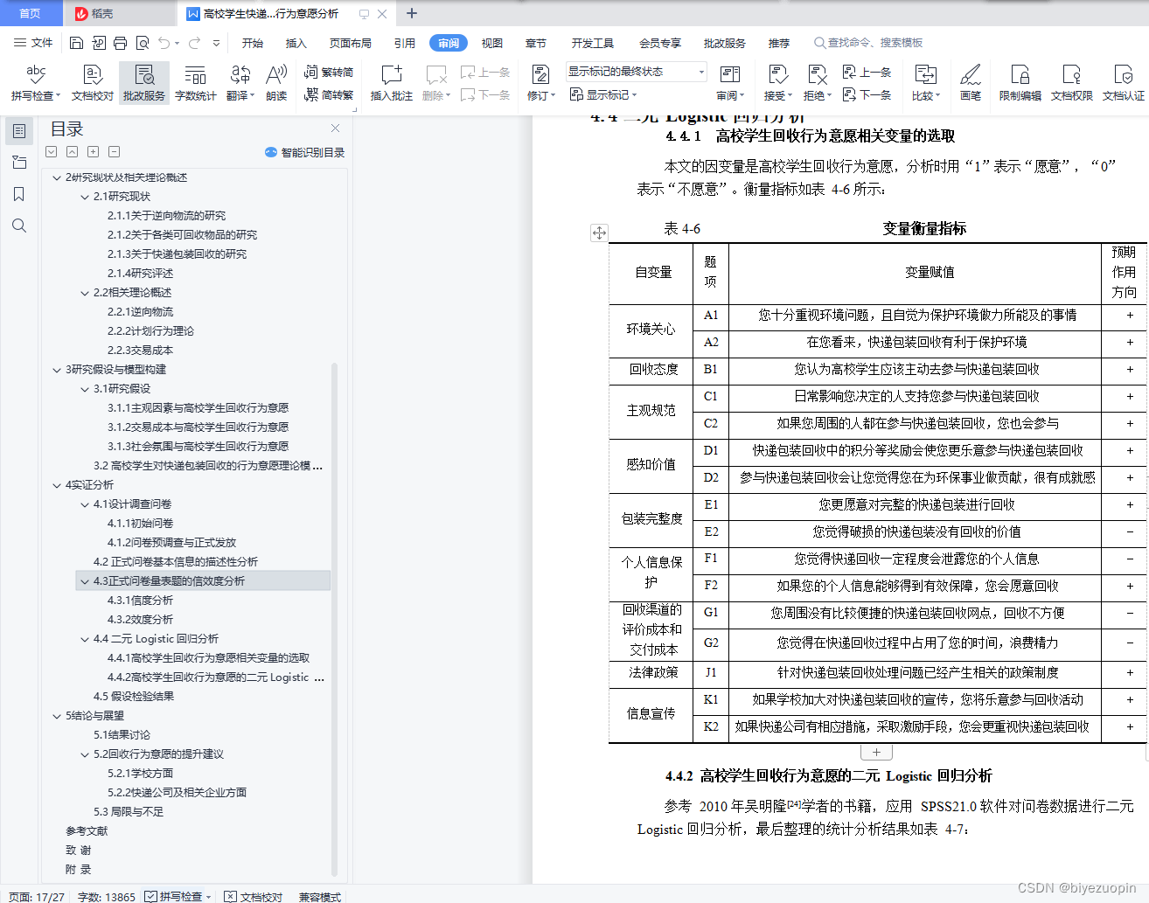Open the search icon in left sidebar
1149x903 pixels.
19,226
